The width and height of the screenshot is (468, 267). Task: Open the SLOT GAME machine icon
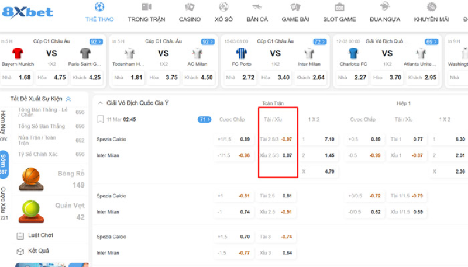(339, 6)
